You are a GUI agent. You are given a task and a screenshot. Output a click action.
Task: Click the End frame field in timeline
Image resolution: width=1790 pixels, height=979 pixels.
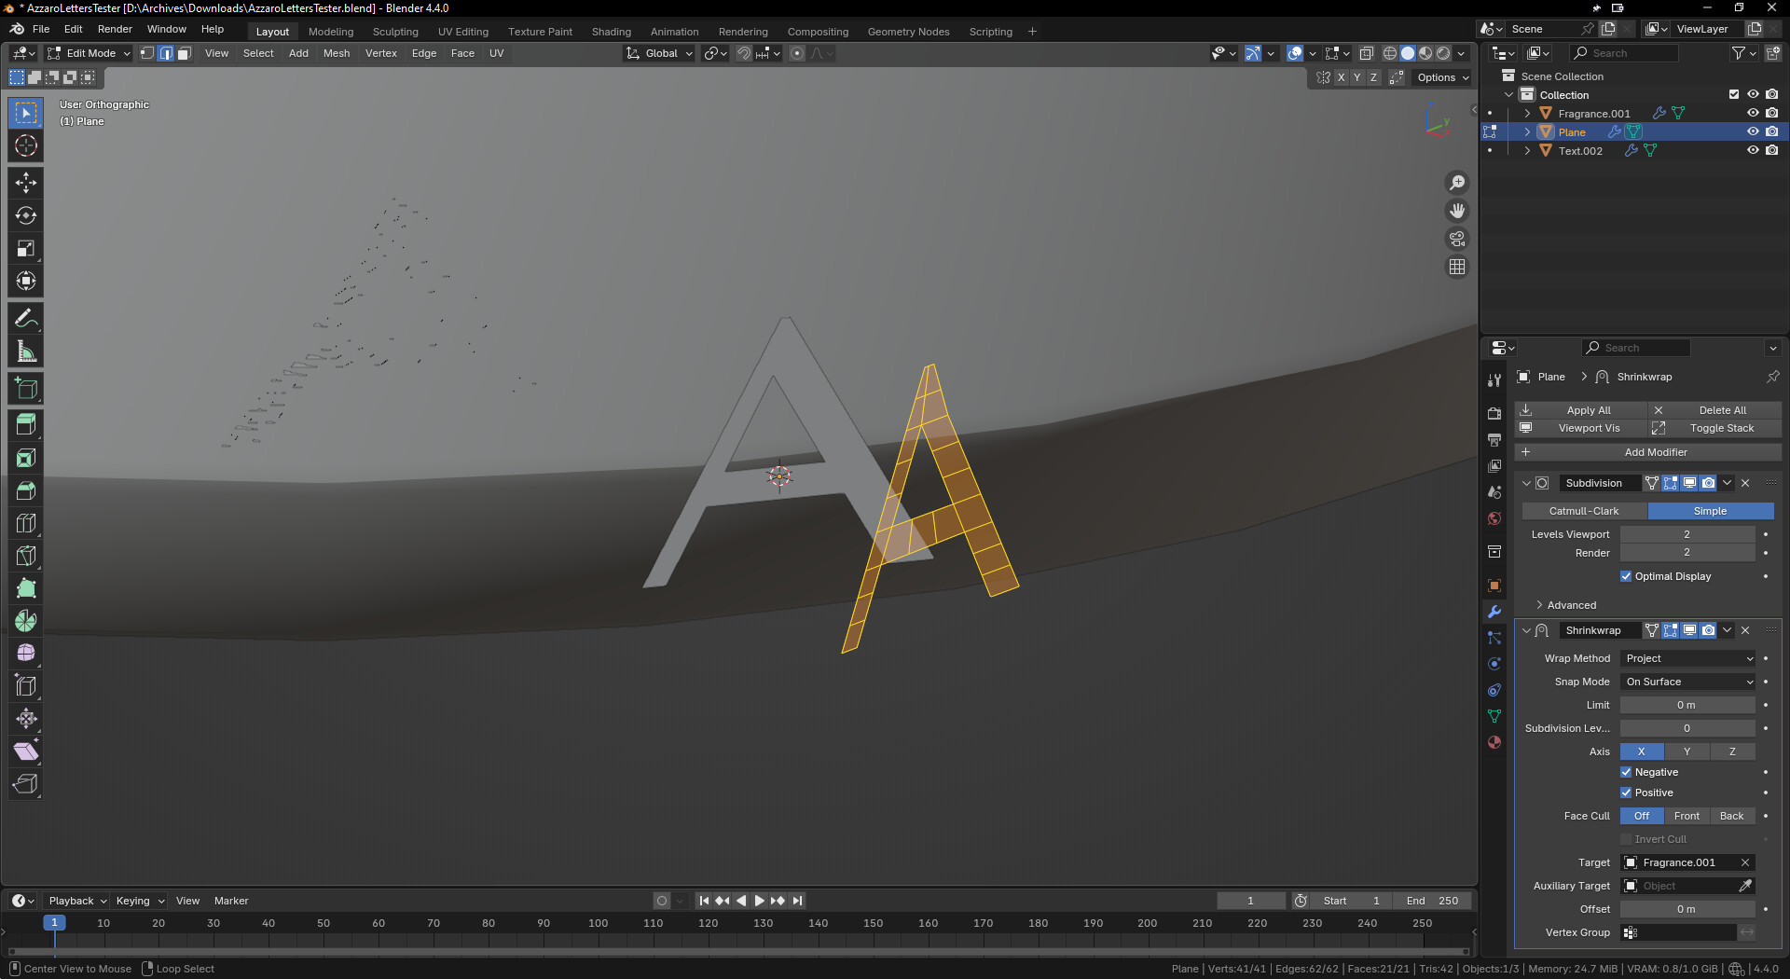[1432, 901]
